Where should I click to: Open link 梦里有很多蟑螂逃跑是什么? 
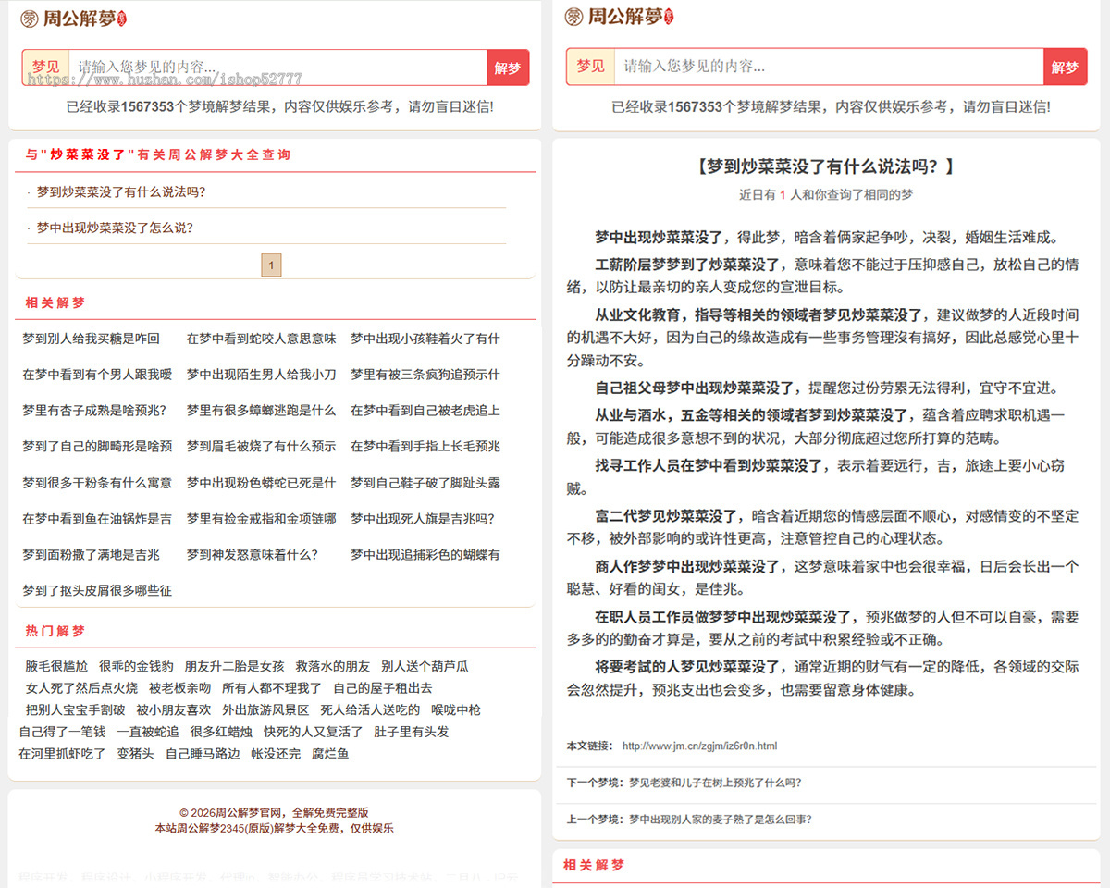click(262, 411)
